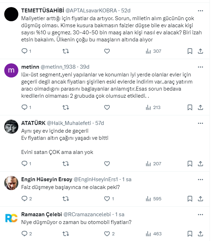
Task: Bookmark TEMETTÜSAHİBİ's tweet
Action: pyautogui.click(x=190, y=51)
